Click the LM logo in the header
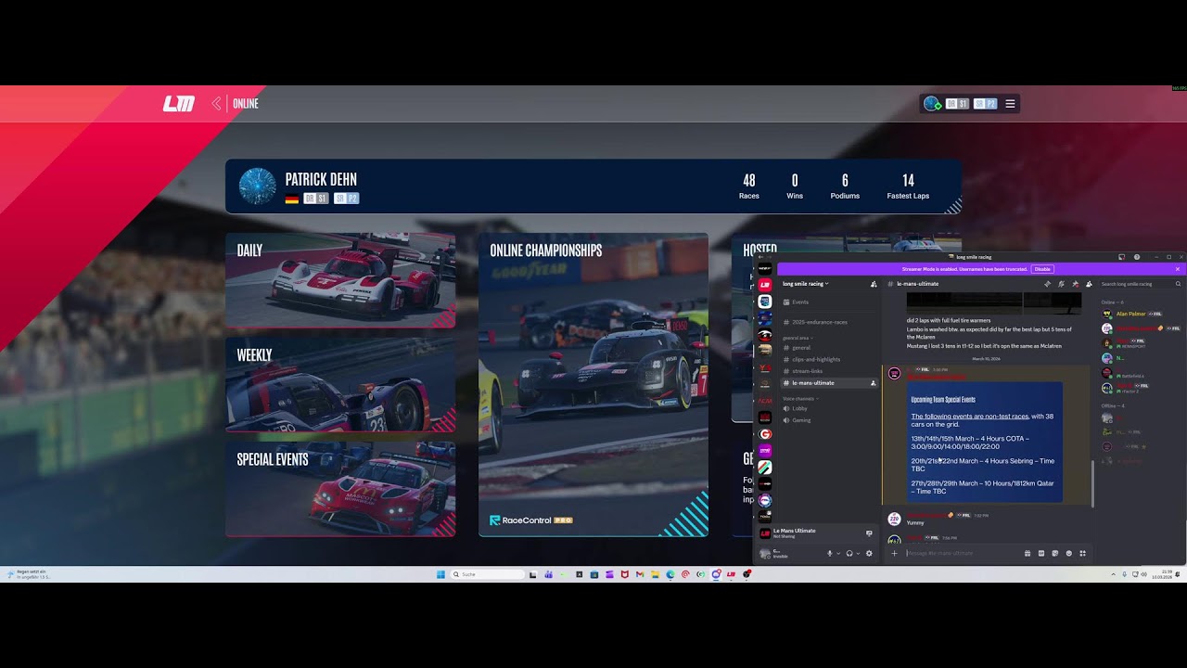1187x668 pixels. tap(179, 104)
